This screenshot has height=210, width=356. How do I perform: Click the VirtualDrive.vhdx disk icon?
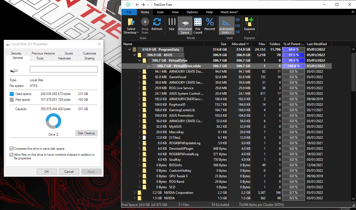coord(149,66)
